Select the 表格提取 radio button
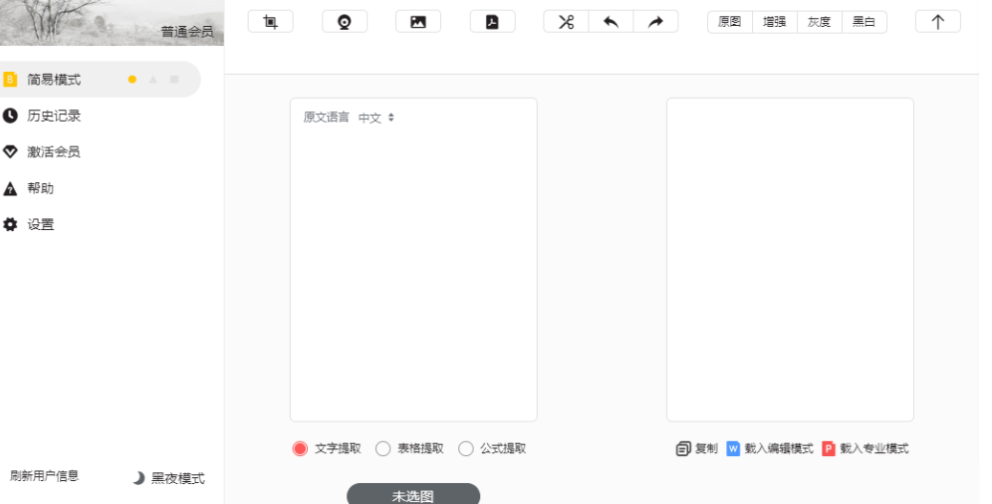The image size is (992, 504). tap(382, 449)
